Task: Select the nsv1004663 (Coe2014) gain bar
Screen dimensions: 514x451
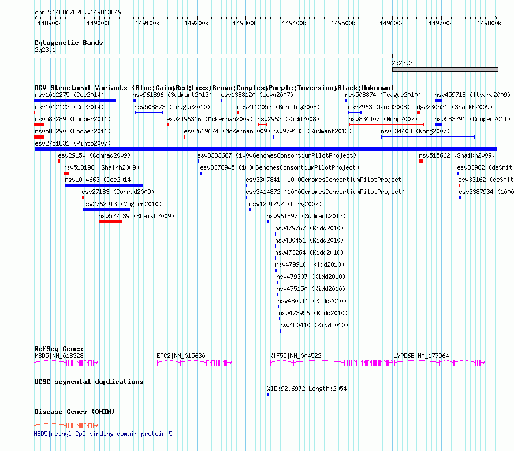Action: (104, 185)
